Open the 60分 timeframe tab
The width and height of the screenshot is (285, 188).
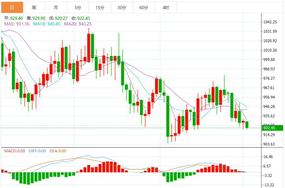tap(144, 8)
